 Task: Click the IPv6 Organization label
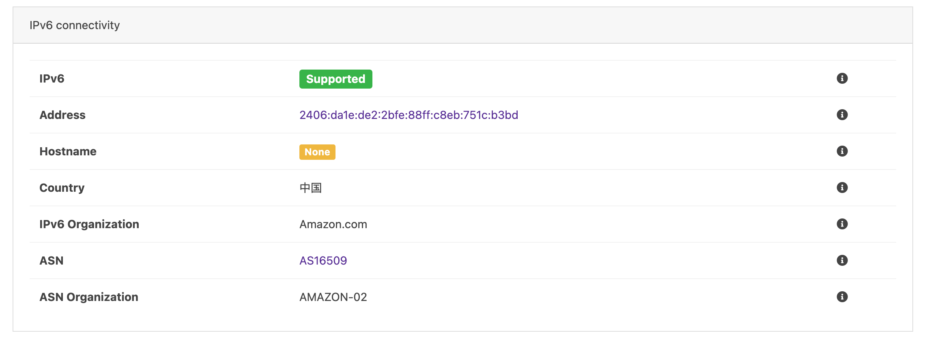(x=89, y=225)
